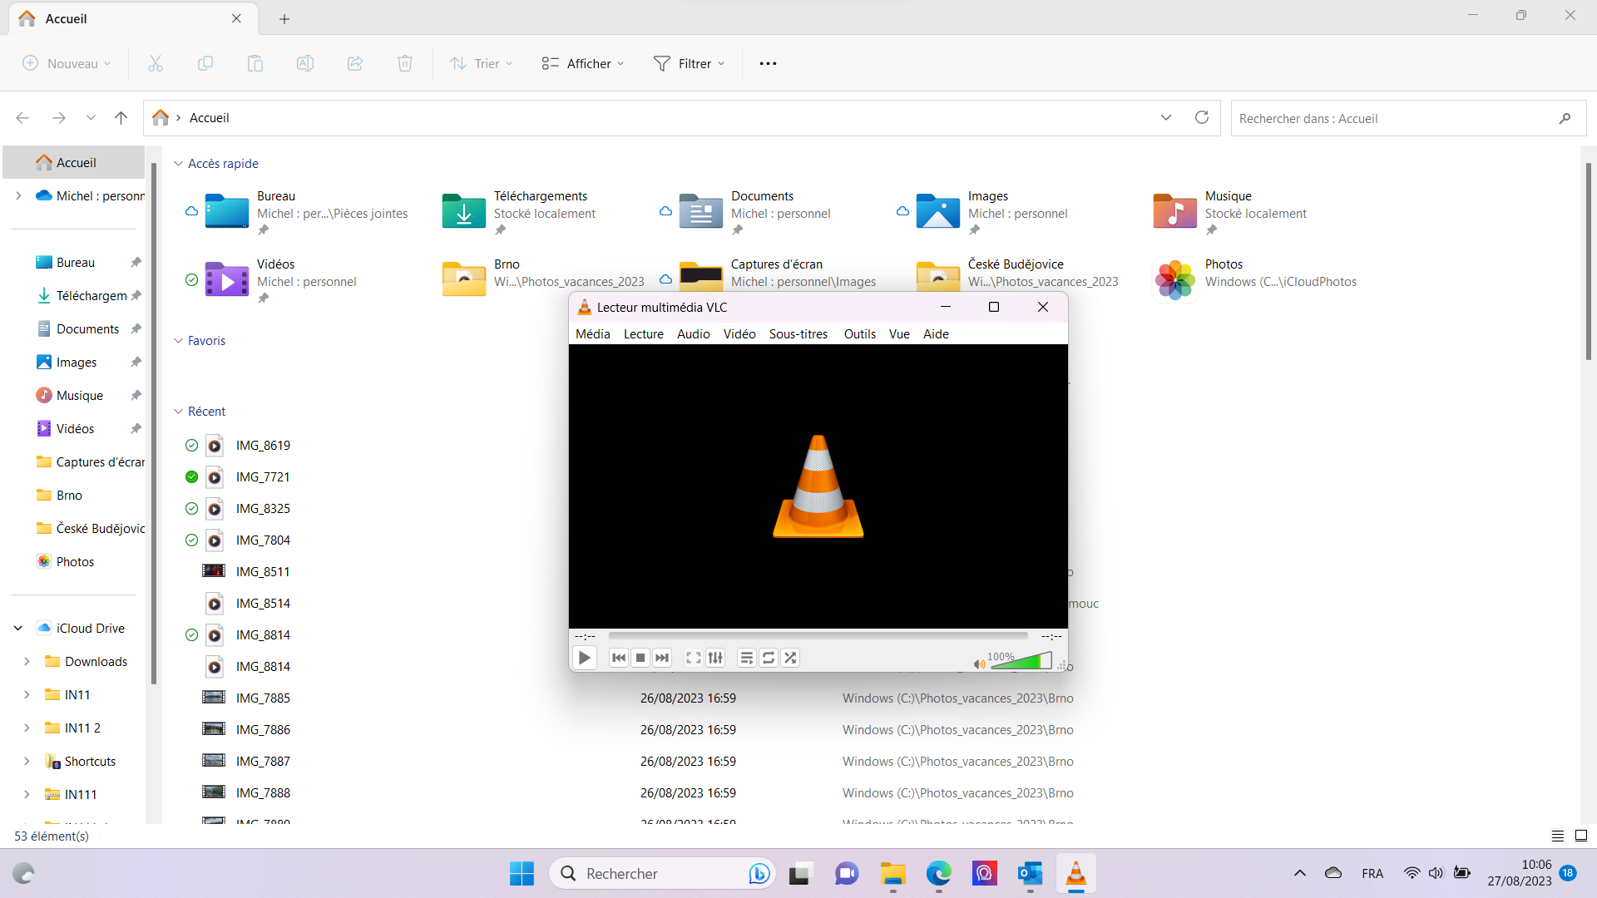1597x898 pixels.
Task: Adjust the VLC volume slider
Action: [x=1021, y=662]
